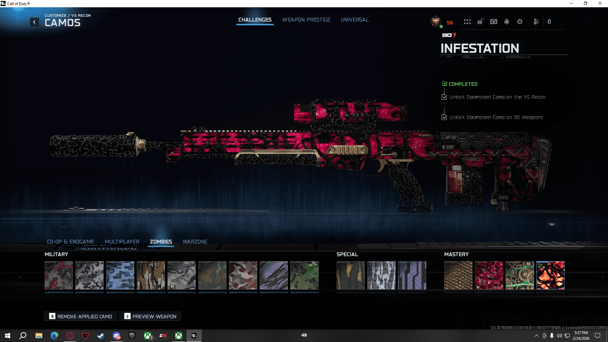The image size is (608, 342).
Task: Open the voice chat headset icon
Action: pos(493,22)
